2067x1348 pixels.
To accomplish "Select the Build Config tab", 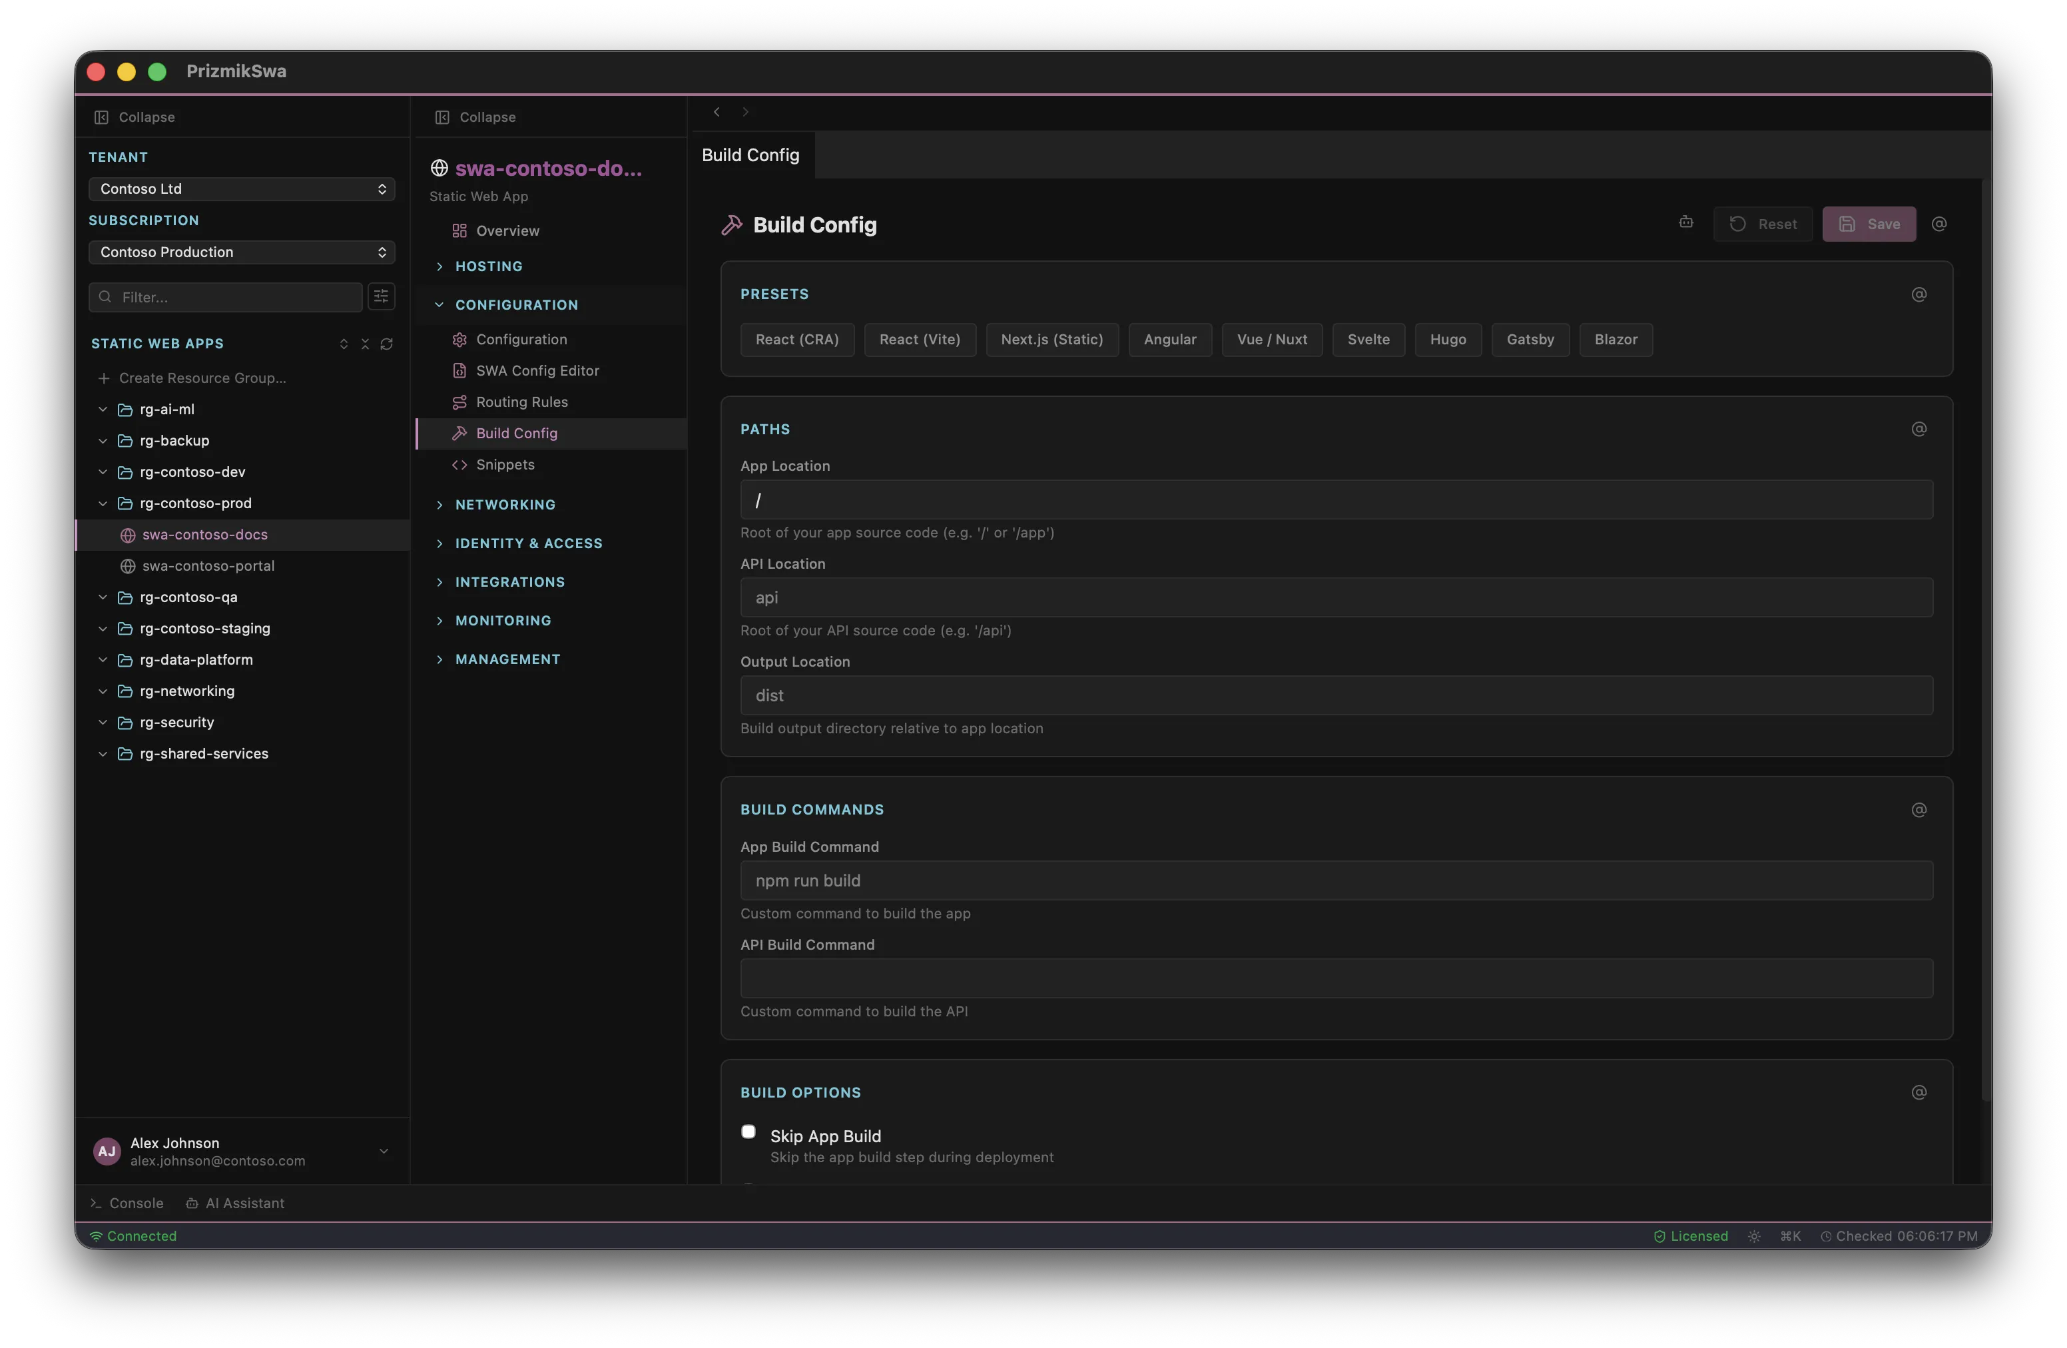I will point(750,155).
